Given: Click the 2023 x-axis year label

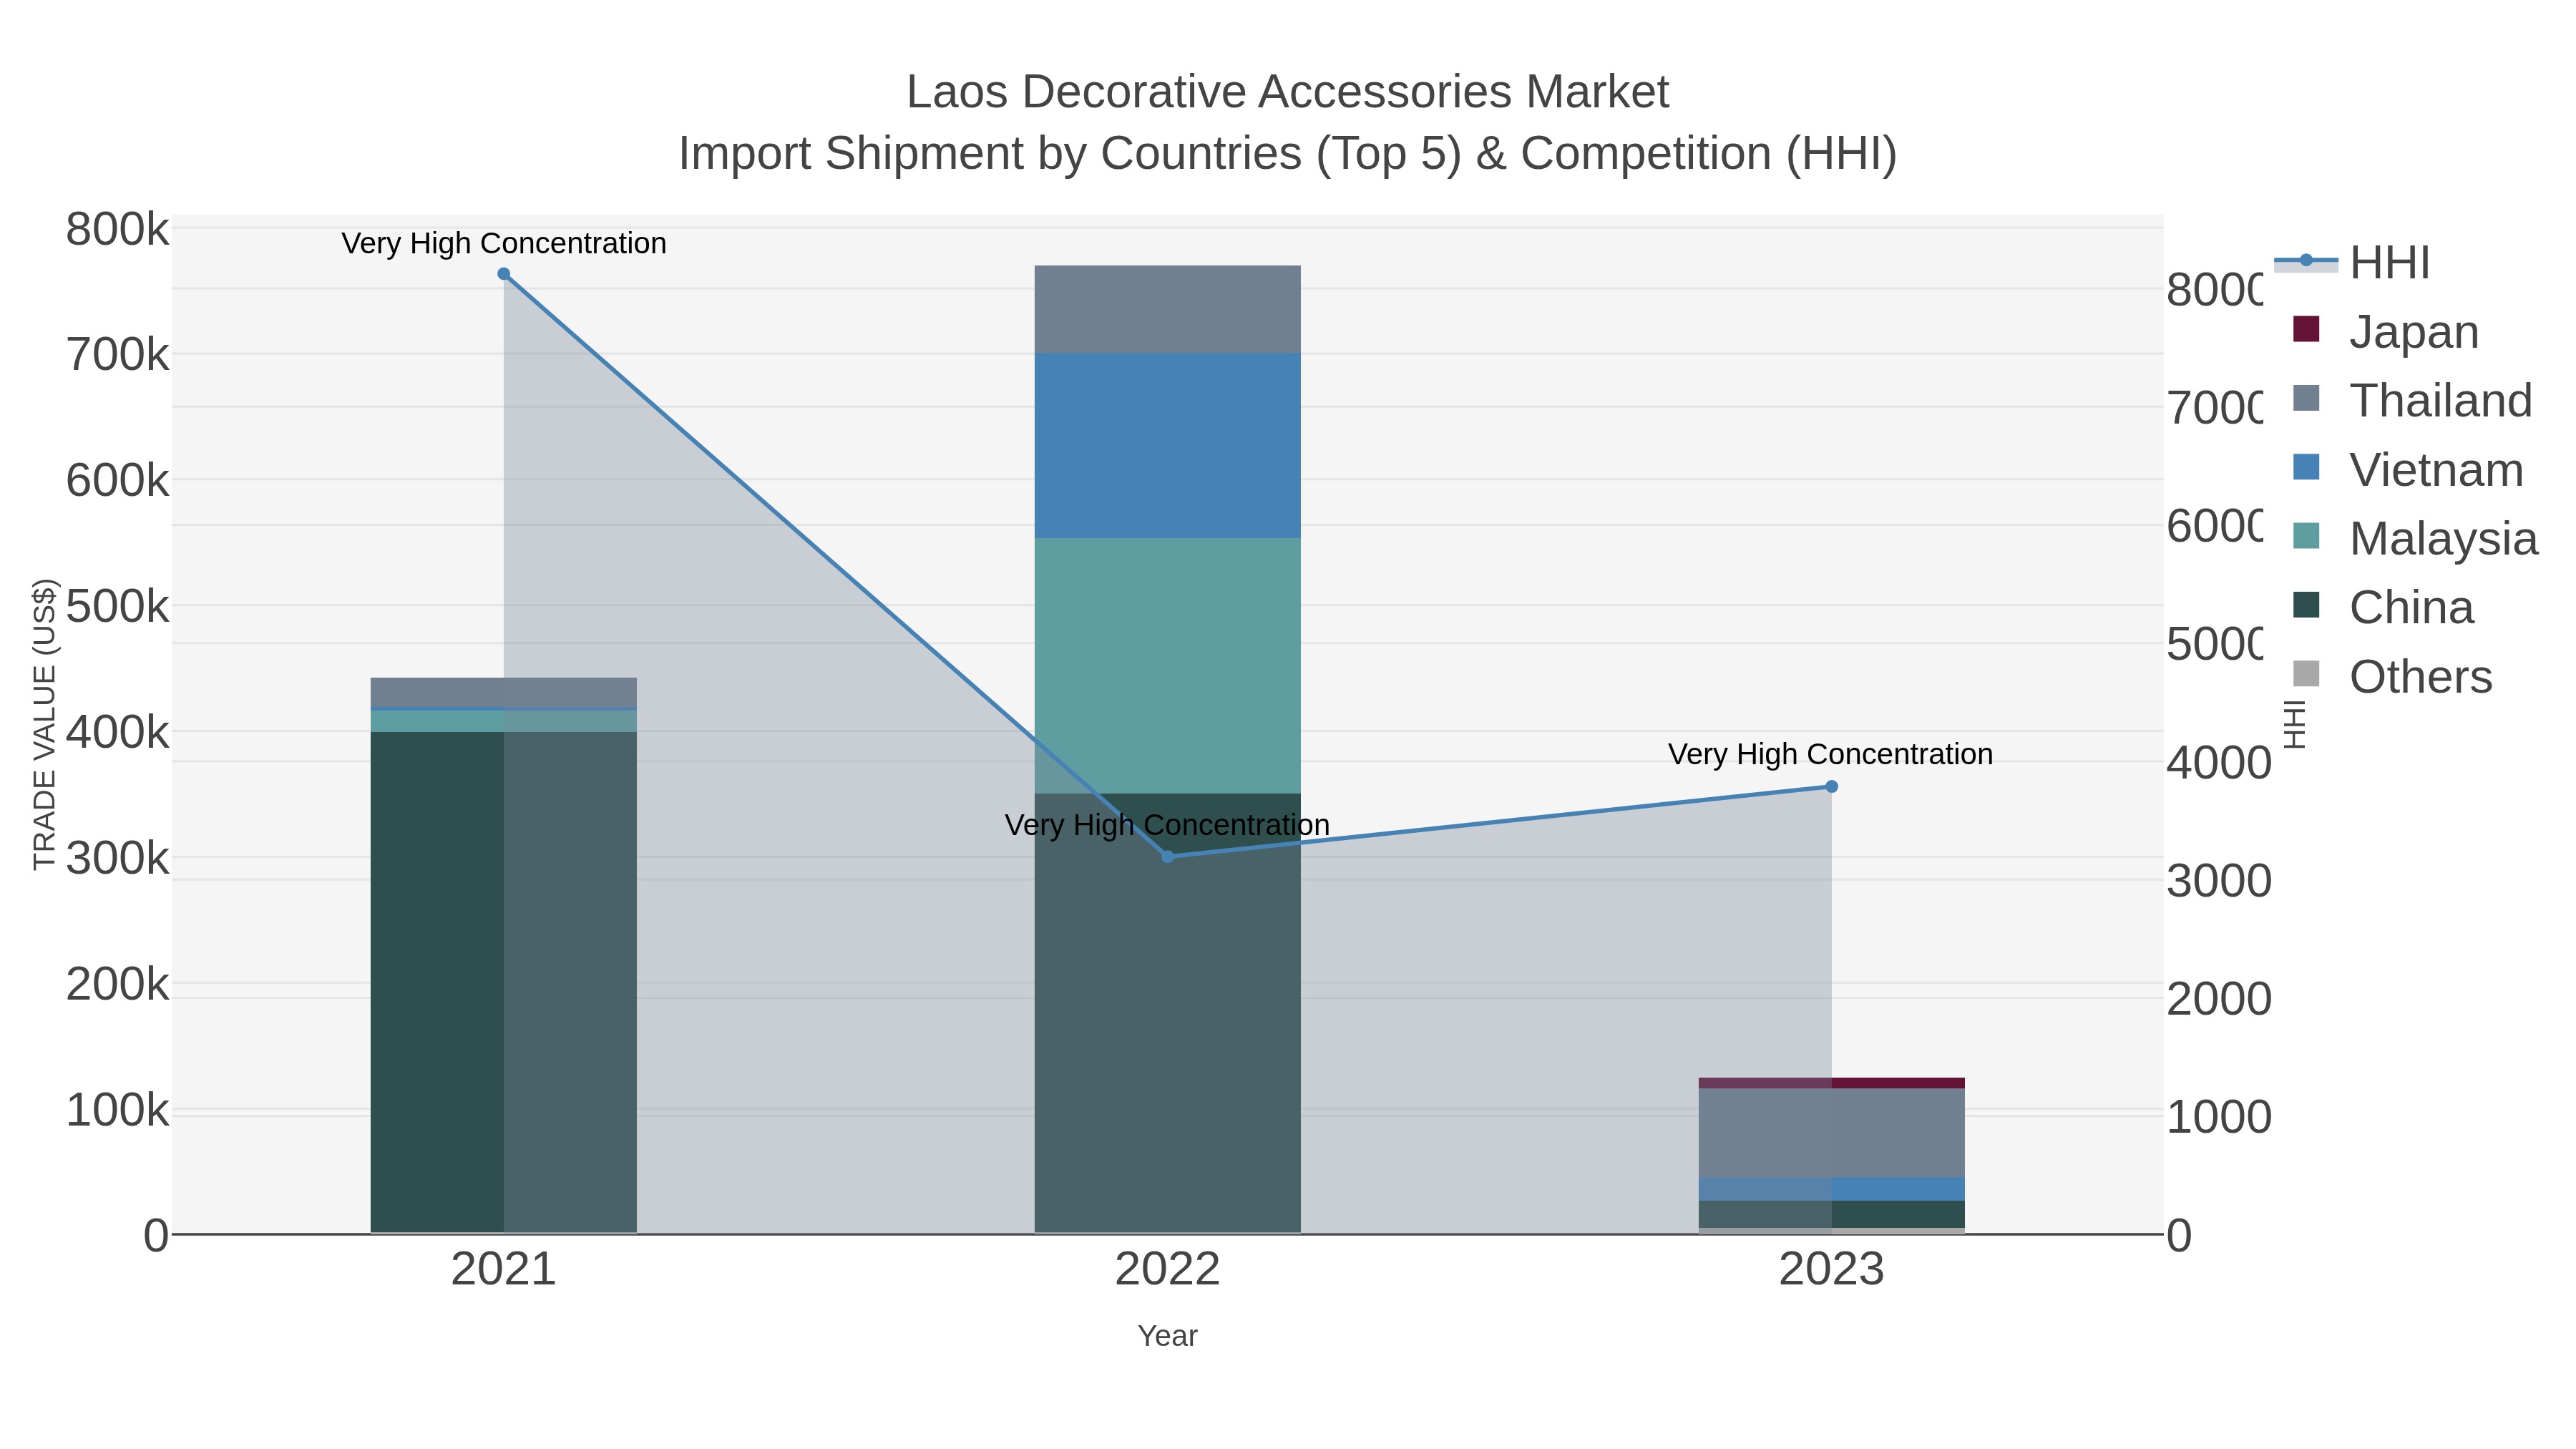Looking at the screenshot, I should click(x=1832, y=1270).
